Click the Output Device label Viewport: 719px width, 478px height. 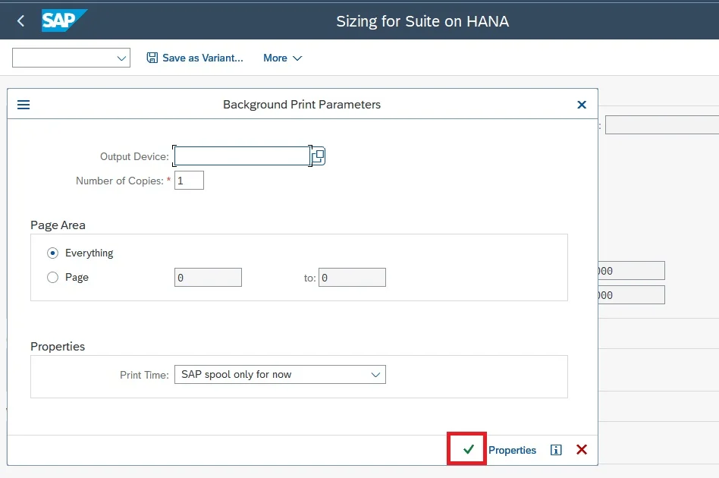click(x=134, y=156)
